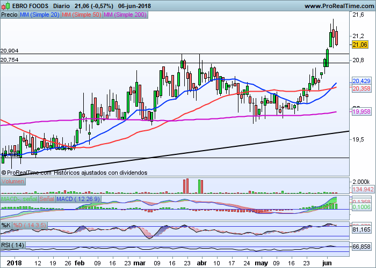Click the 20,754 horizontal level label
Screen dimensions: 376x268
point(9,60)
